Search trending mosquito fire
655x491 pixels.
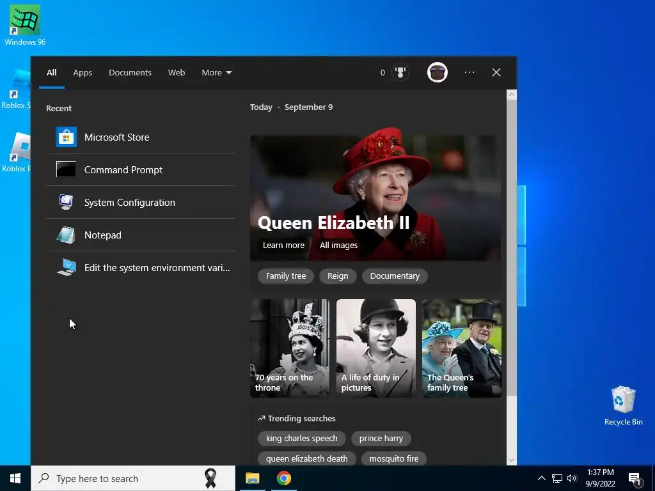coord(394,458)
